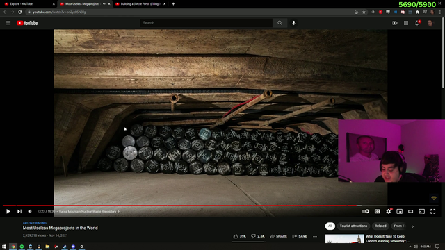Click the red YouTube extension icon in toolbar
Viewport: 445px width, 250px height.
(380, 12)
